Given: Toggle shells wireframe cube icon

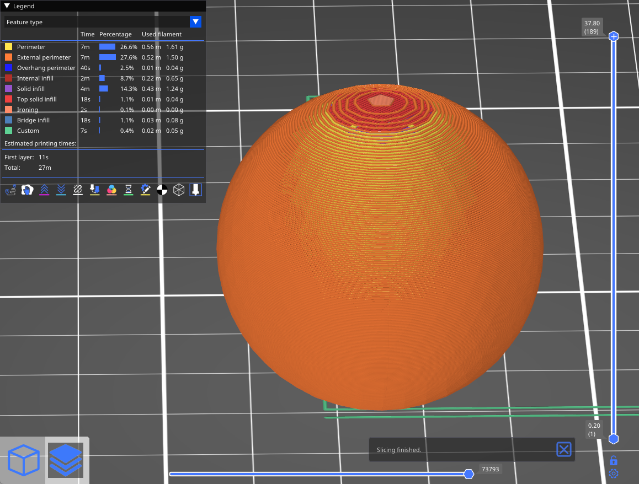Looking at the screenshot, I should click(x=179, y=190).
